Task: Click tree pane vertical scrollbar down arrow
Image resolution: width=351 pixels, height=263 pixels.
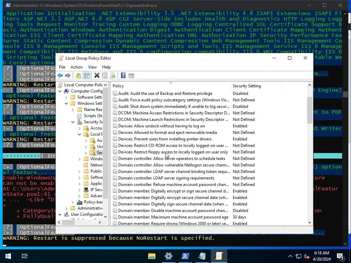Action: pos(106,217)
